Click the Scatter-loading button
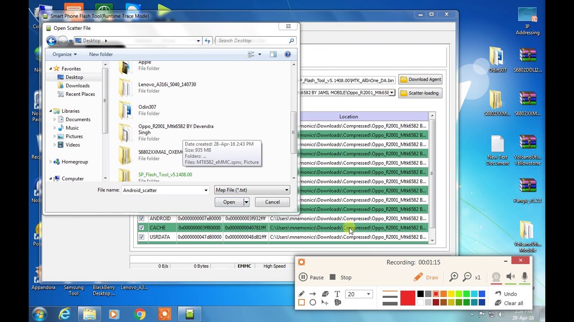 [x=419, y=93]
